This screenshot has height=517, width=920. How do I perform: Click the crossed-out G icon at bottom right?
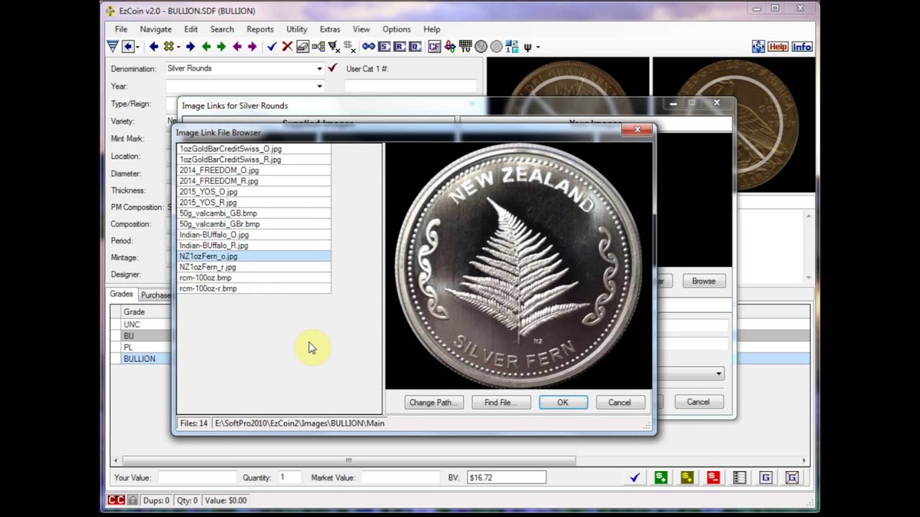(792, 478)
